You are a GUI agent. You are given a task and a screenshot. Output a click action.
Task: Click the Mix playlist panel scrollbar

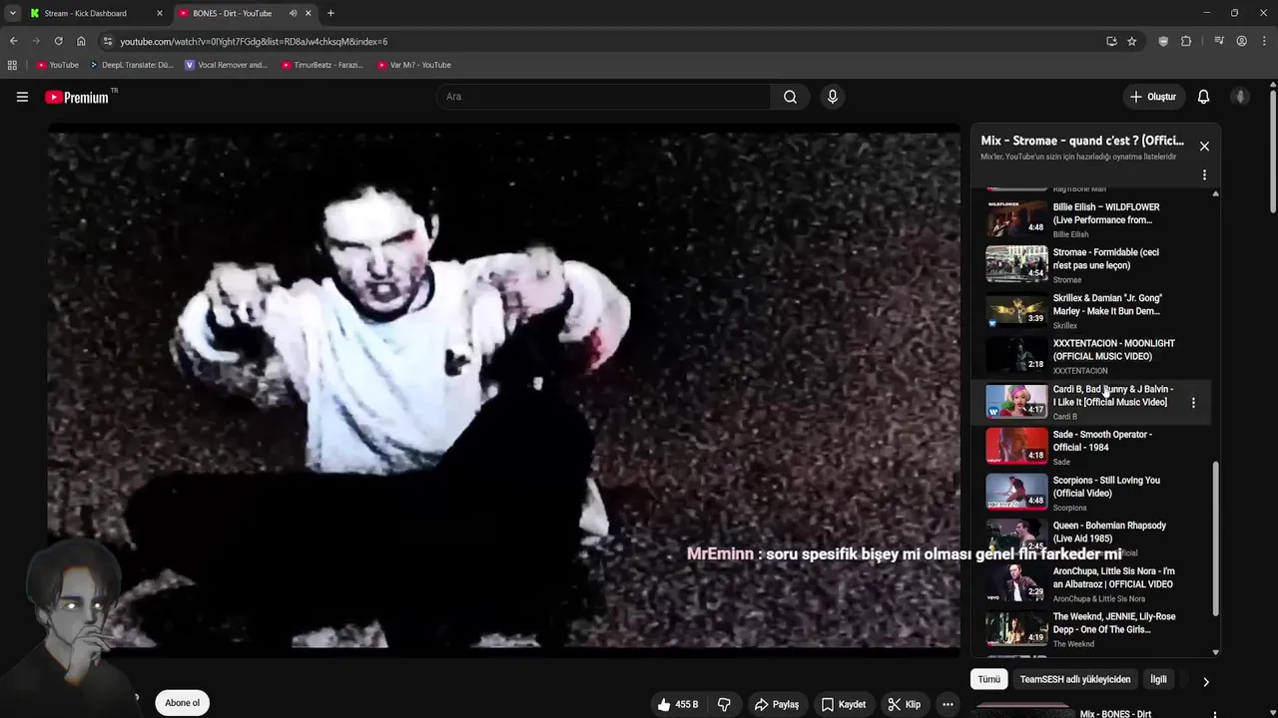(x=1215, y=538)
